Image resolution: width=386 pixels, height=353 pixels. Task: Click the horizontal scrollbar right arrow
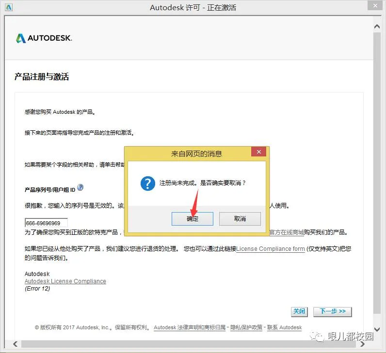362,344
